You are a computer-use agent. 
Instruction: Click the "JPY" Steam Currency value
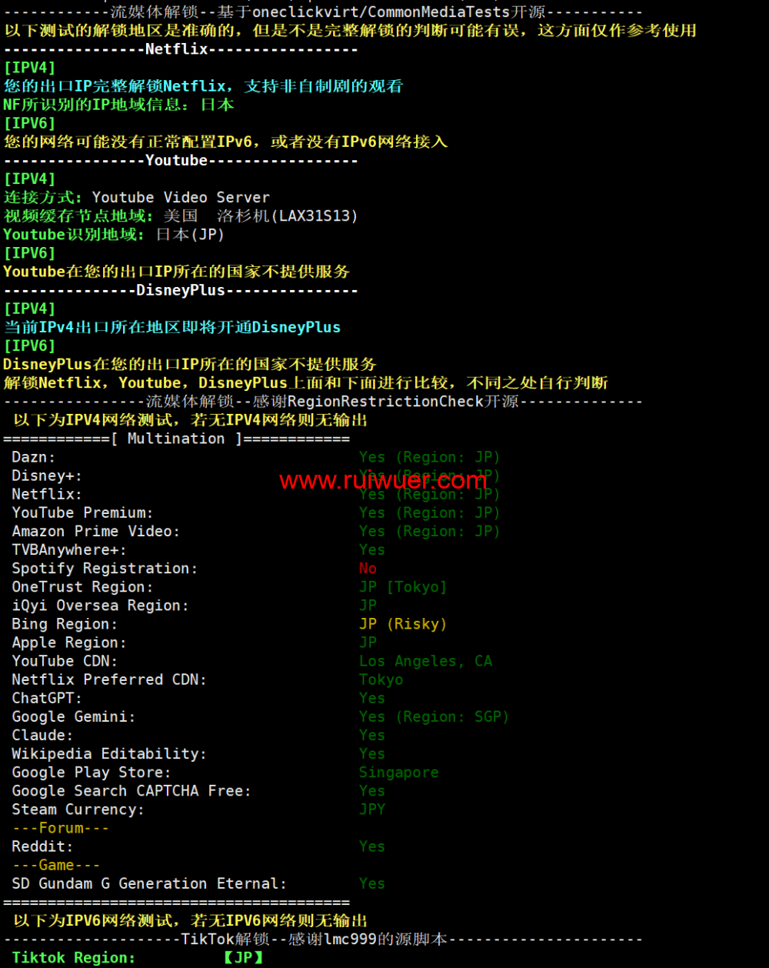372,809
